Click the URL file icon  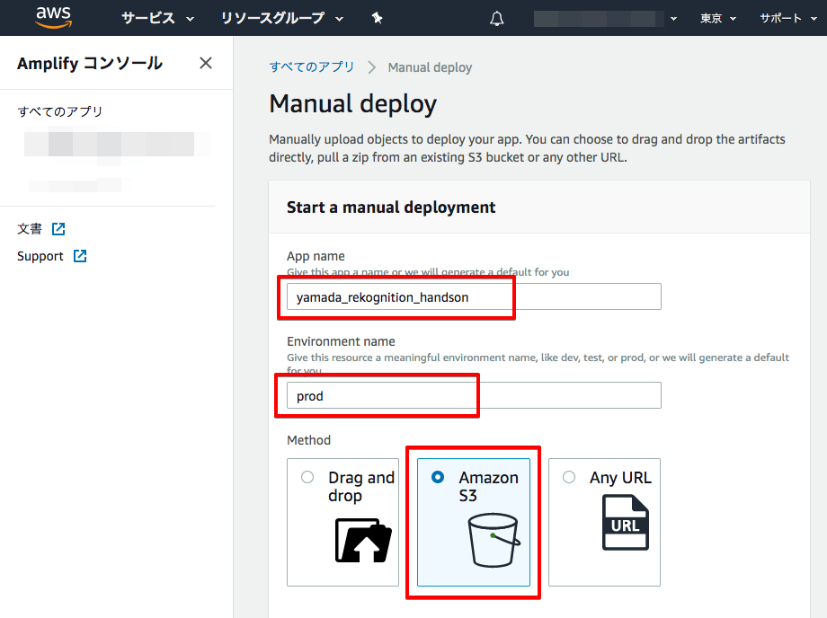626,523
